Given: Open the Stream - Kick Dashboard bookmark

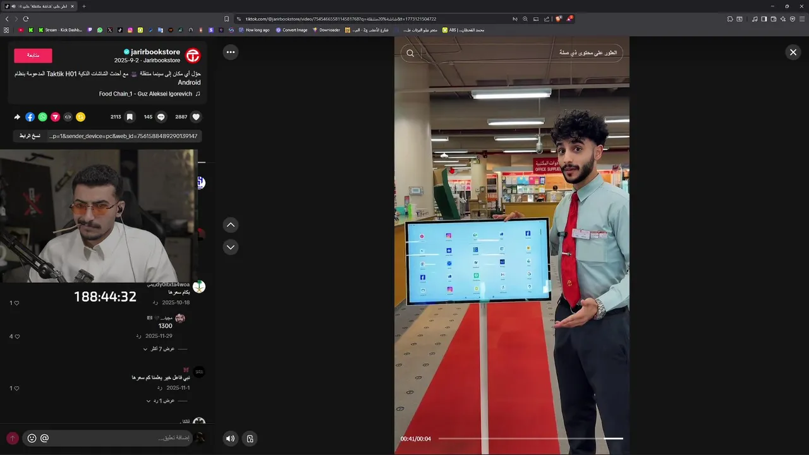Looking at the screenshot, I should click(x=60, y=30).
